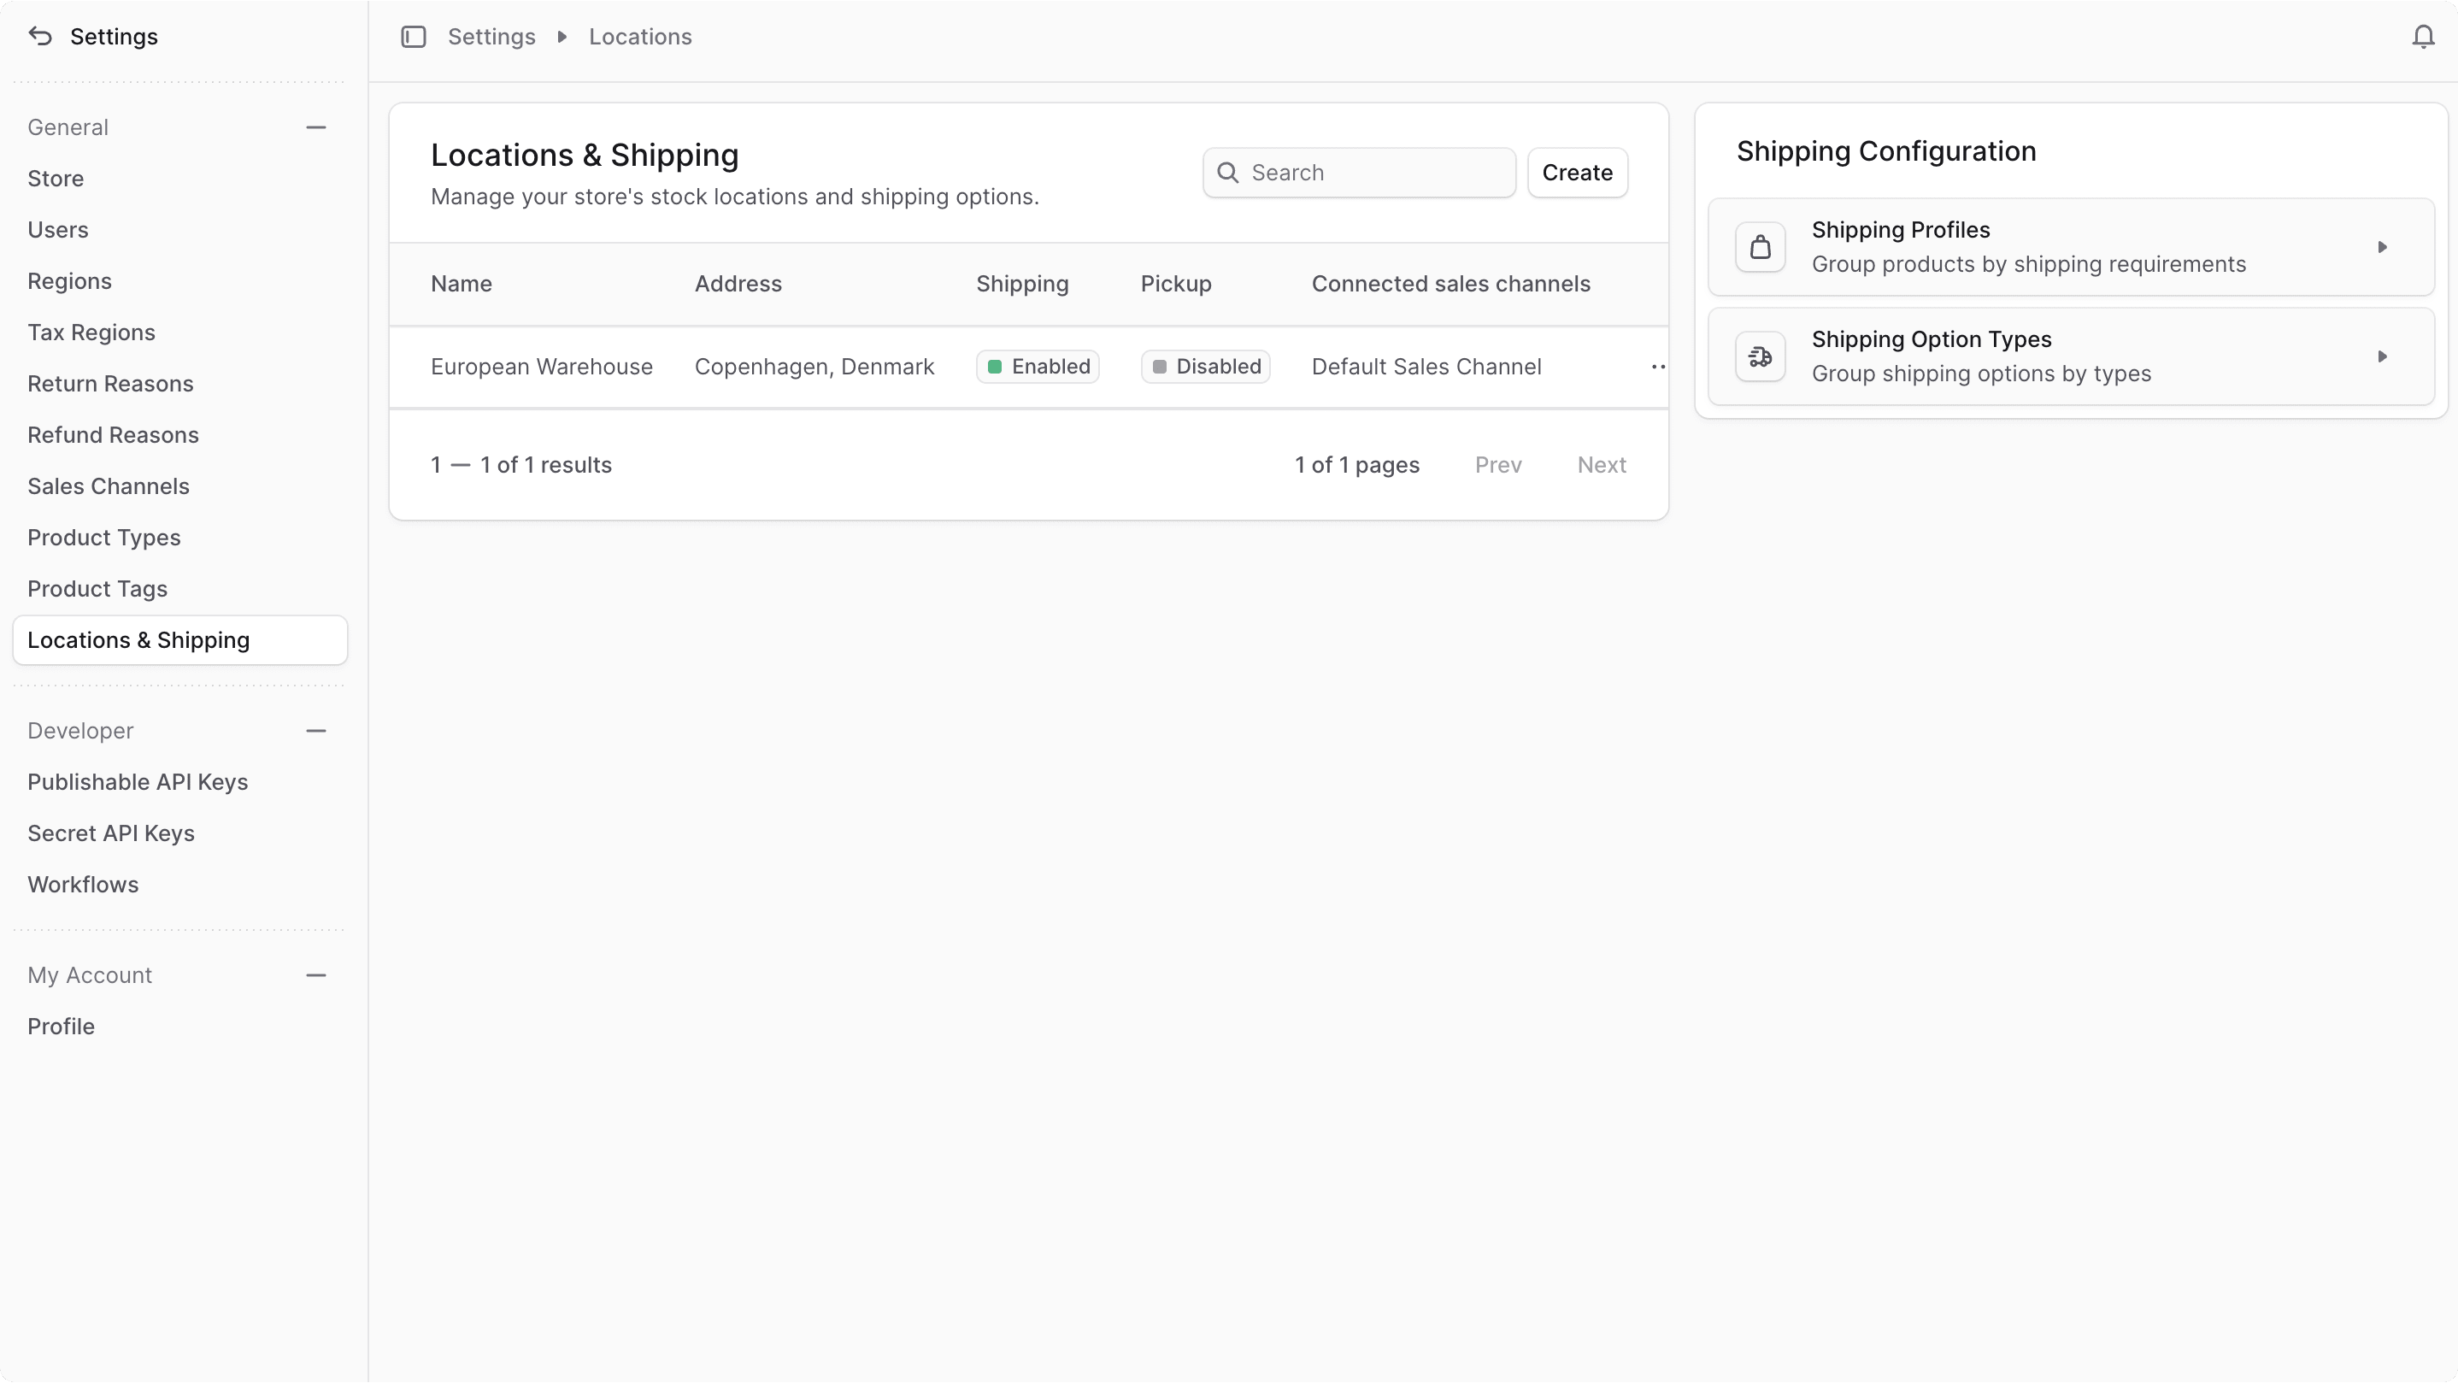2458x1383 pixels.
Task: Click the magnifier icon in the search field
Action: 1228,173
